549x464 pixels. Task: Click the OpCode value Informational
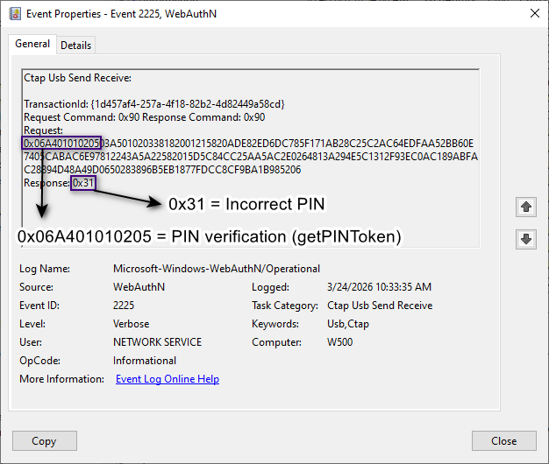[x=144, y=361]
